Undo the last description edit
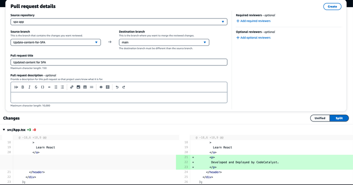Viewport: 353px width, 185px height. point(117,87)
